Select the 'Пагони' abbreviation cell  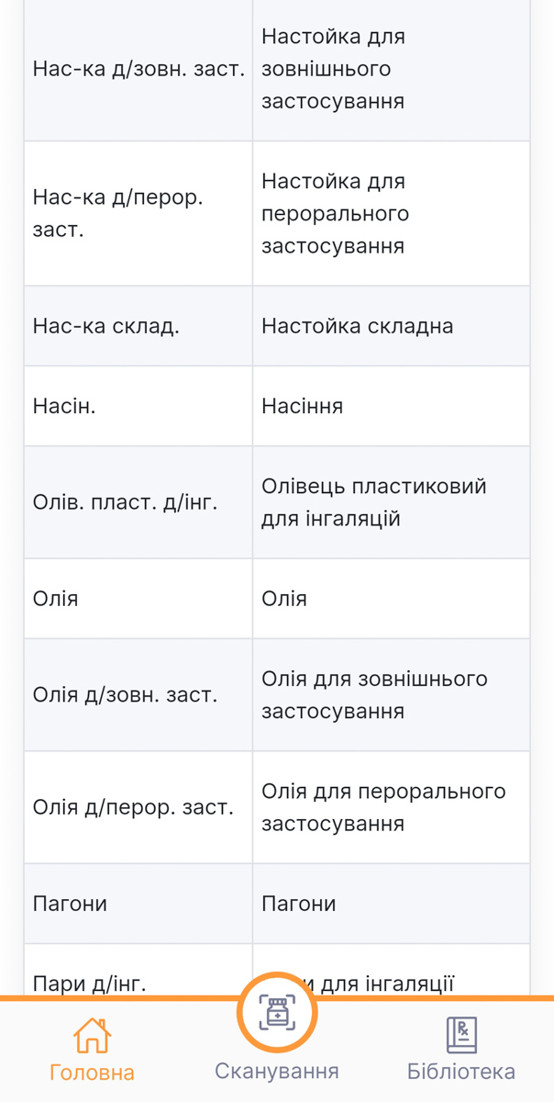click(138, 904)
